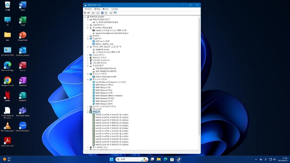290x163 pixels.
Task: Click the Forward navigation arrow in the toolbar
Action: click(89, 13)
